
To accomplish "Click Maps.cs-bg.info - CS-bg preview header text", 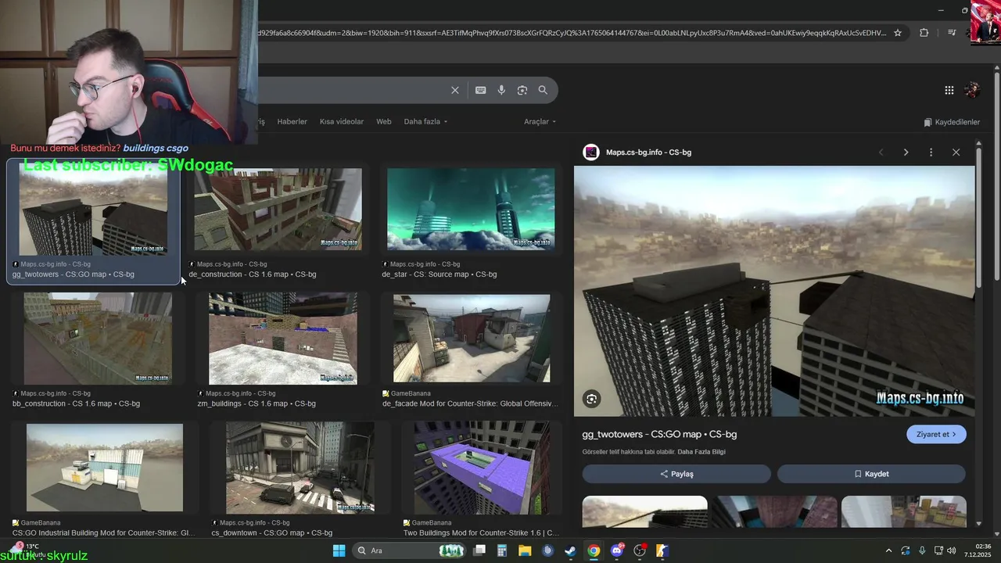I will 648,152.
